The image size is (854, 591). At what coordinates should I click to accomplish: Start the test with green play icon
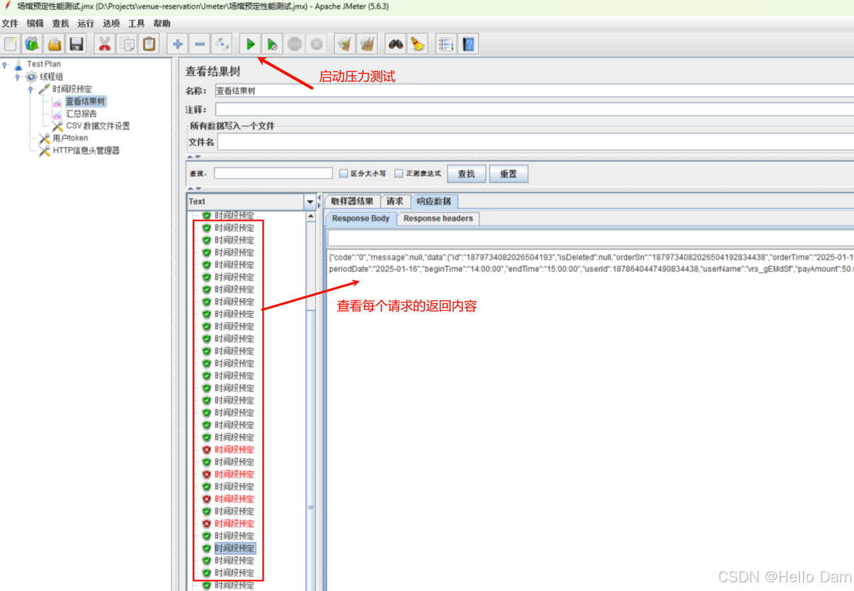tap(250, 44)
